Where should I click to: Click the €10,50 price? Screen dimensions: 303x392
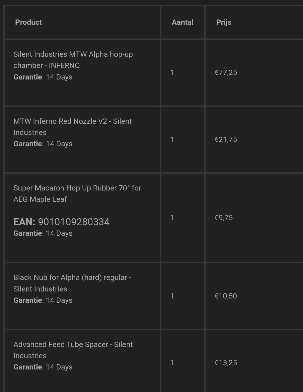coord(226,296)
